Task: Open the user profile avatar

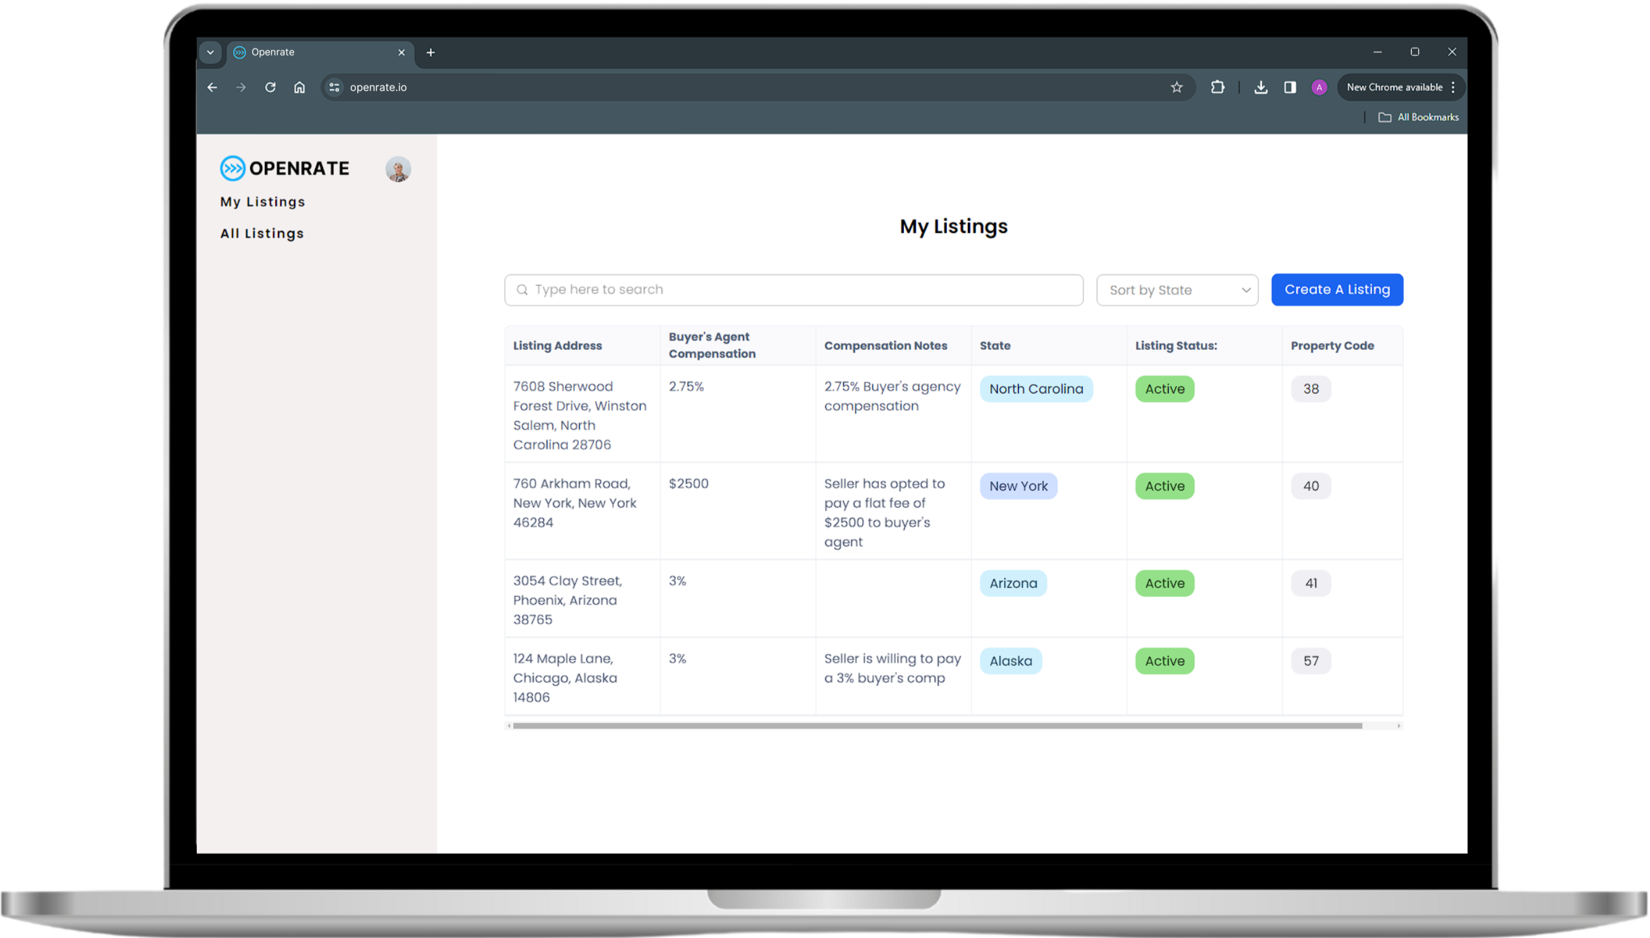Action: [x=398, y=170]
